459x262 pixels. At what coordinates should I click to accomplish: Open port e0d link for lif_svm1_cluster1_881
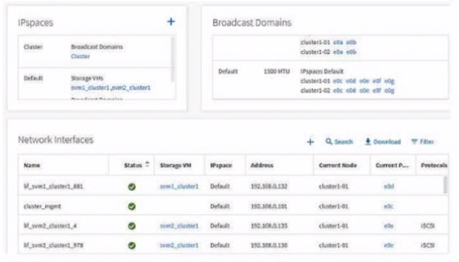tap(388, 186)
